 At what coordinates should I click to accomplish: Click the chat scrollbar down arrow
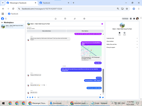pos(103,94)
